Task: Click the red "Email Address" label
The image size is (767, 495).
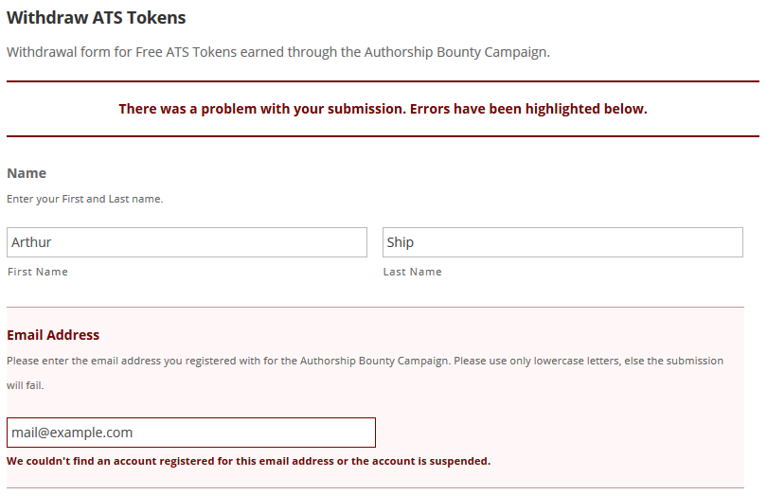Action: click(x=53, y=335)
